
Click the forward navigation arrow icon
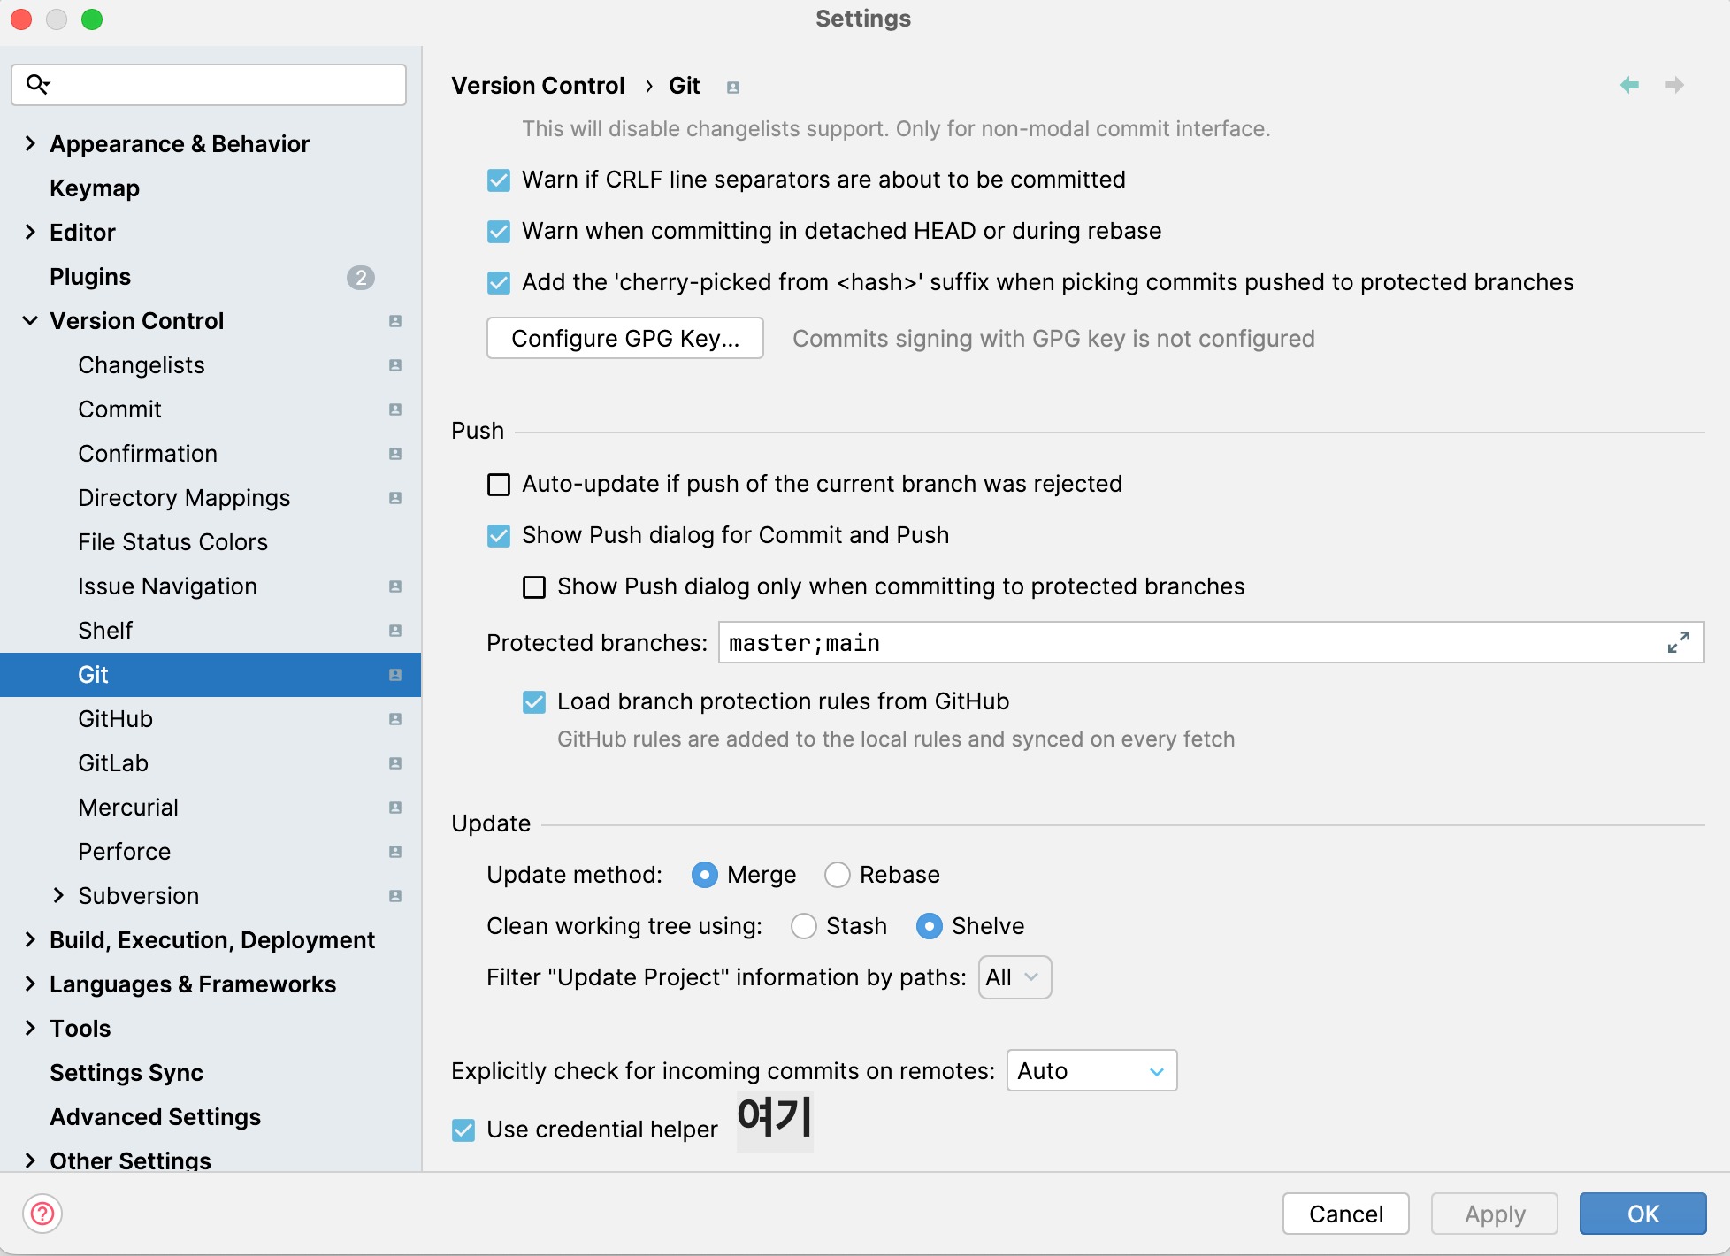click(1673, 85)
